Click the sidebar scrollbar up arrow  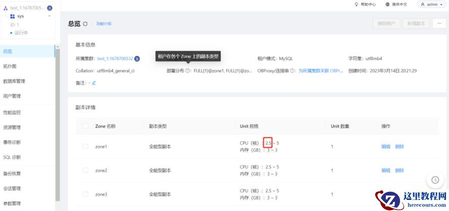58,47
